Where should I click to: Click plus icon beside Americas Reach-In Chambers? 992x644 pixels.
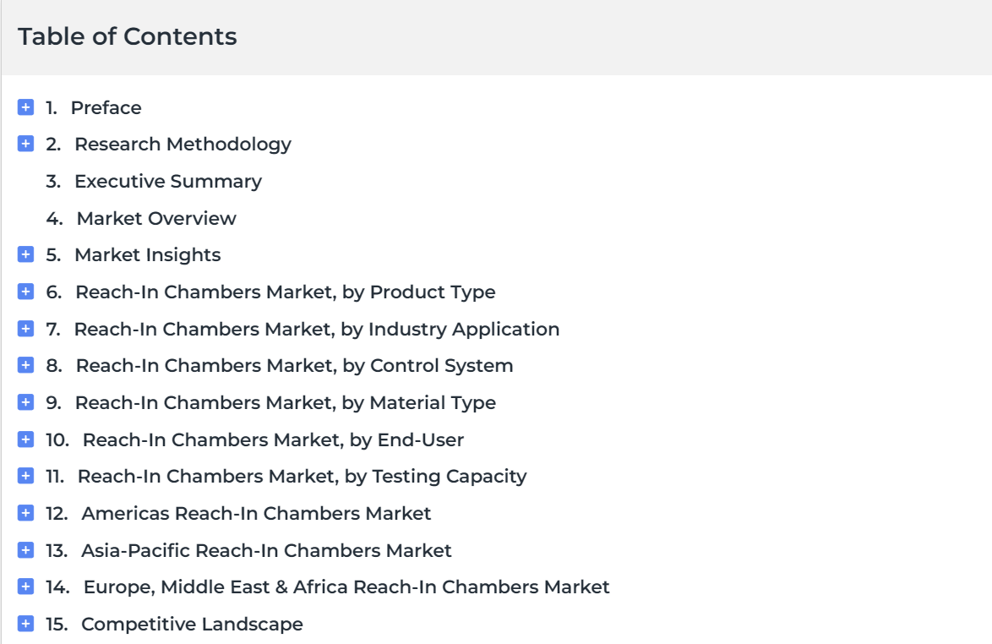25,513
